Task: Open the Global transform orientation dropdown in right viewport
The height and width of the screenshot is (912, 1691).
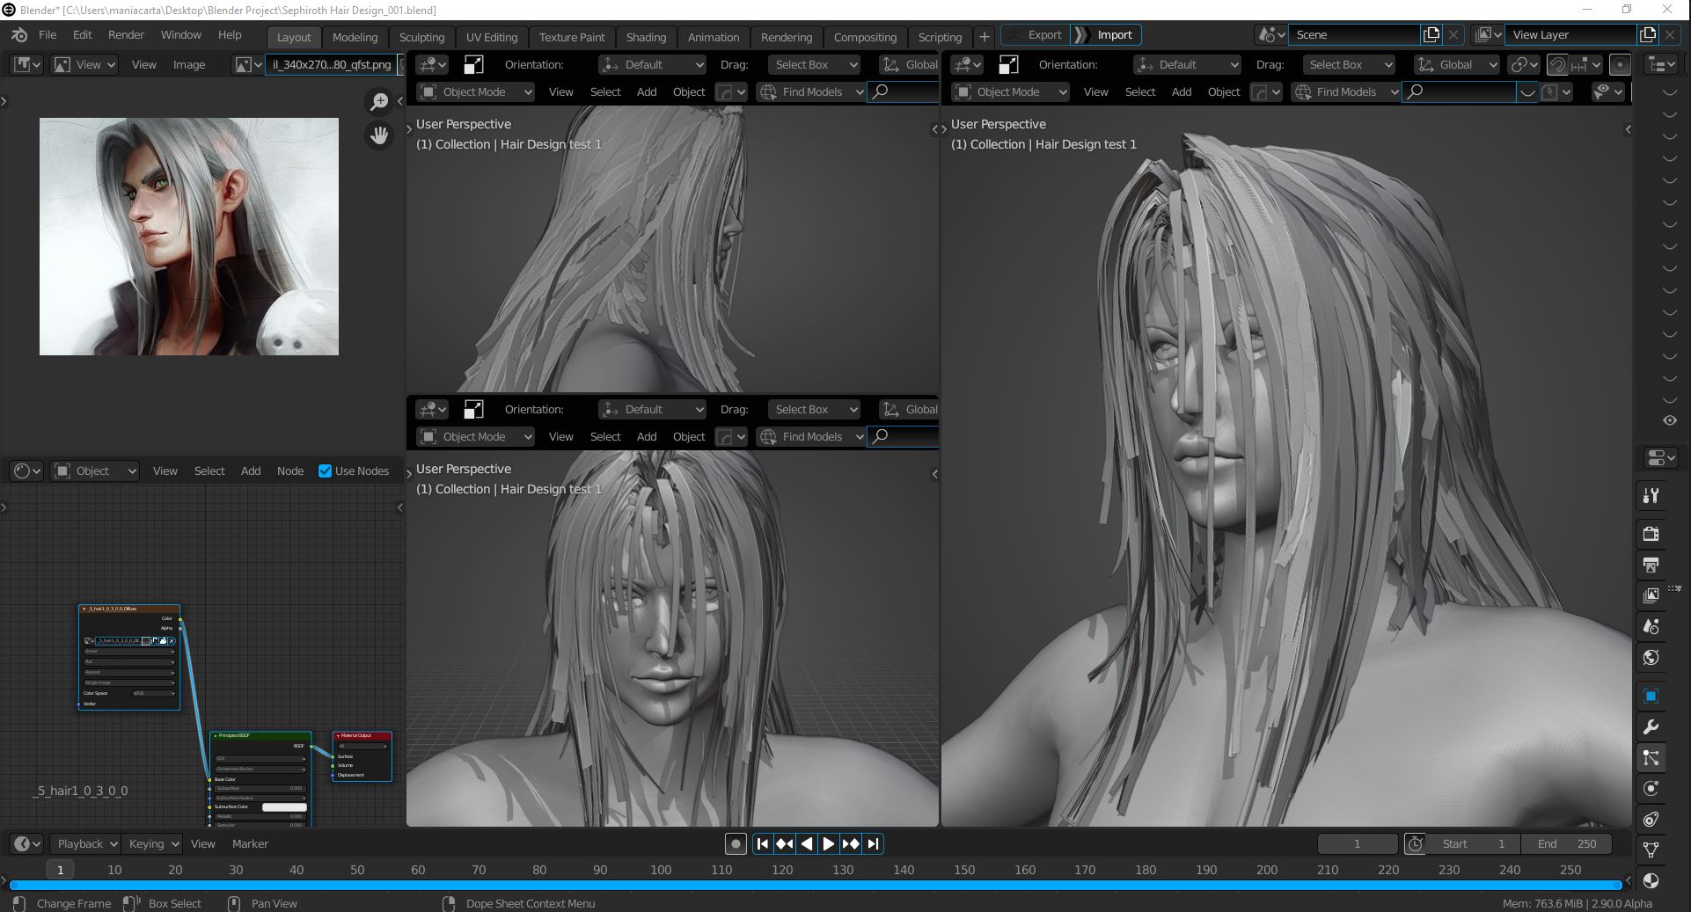Action: click(x=1456, y=65)
